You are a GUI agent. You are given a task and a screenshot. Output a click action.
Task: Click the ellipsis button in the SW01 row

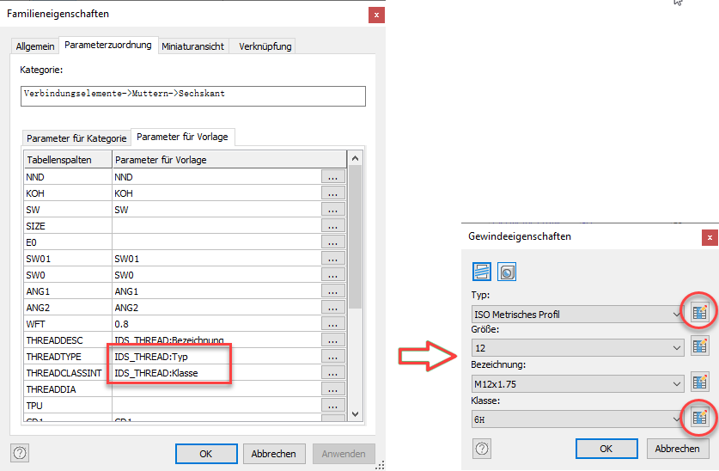pos(333,259)
